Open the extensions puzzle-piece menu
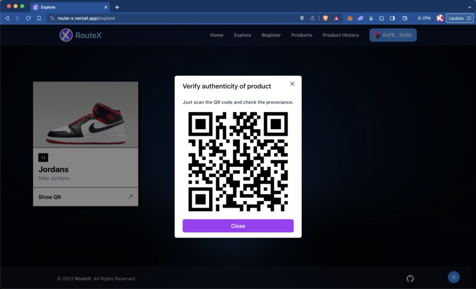Image resolution: width=476 pixels, height=289 pixels. [382, 18]
